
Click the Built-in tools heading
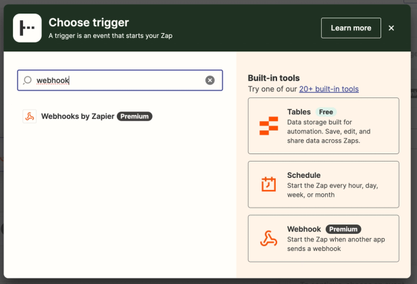(274, 78)
